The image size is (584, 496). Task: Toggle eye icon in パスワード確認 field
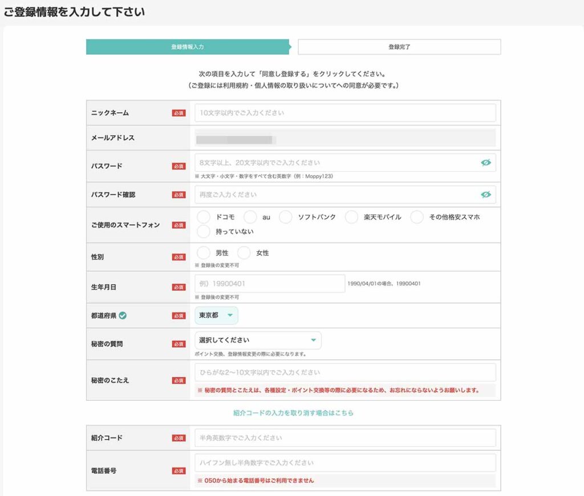click(x=485, y=194)
